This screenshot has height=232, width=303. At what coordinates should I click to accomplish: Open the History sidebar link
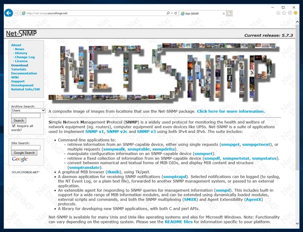coord(21,53)
